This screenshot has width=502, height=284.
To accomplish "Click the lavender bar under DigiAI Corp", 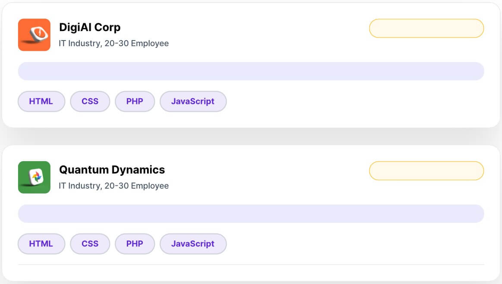I will [x=251, y=71].
